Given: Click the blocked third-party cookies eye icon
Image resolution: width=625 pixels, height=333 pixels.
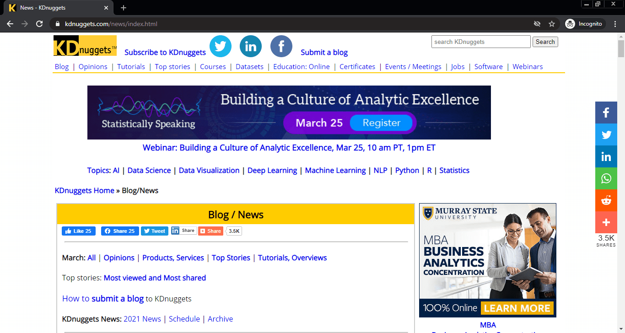Looking at the screenshot, I should (537, 24).
